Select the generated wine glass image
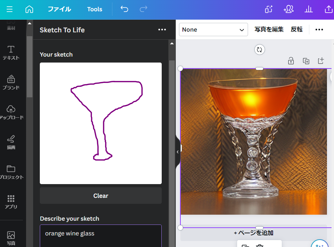 [x=253, y=142]
